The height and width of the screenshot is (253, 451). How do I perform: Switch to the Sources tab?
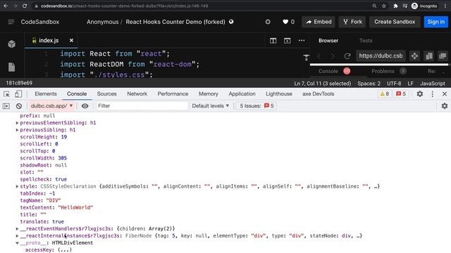106,93
